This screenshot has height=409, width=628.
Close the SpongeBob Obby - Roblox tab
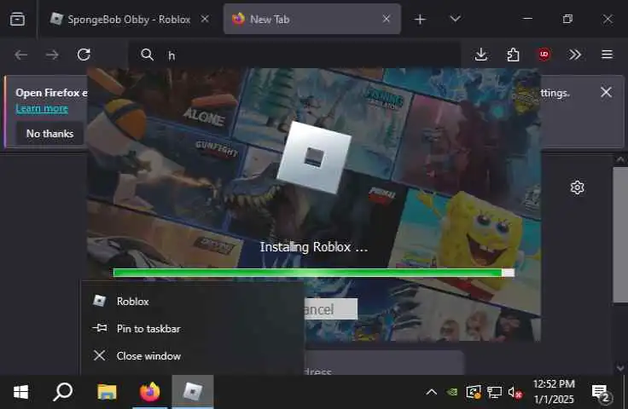(x=205, y=19)
